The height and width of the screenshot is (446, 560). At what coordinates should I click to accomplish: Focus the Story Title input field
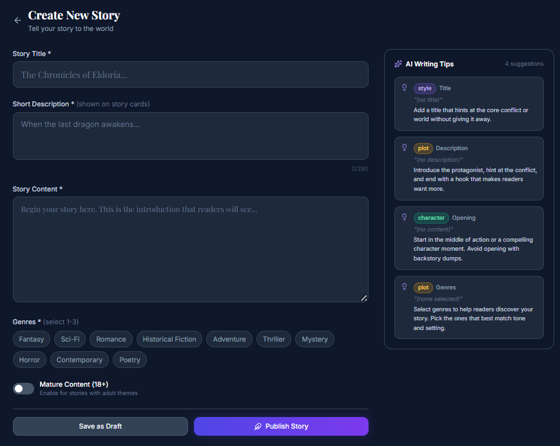190,75
